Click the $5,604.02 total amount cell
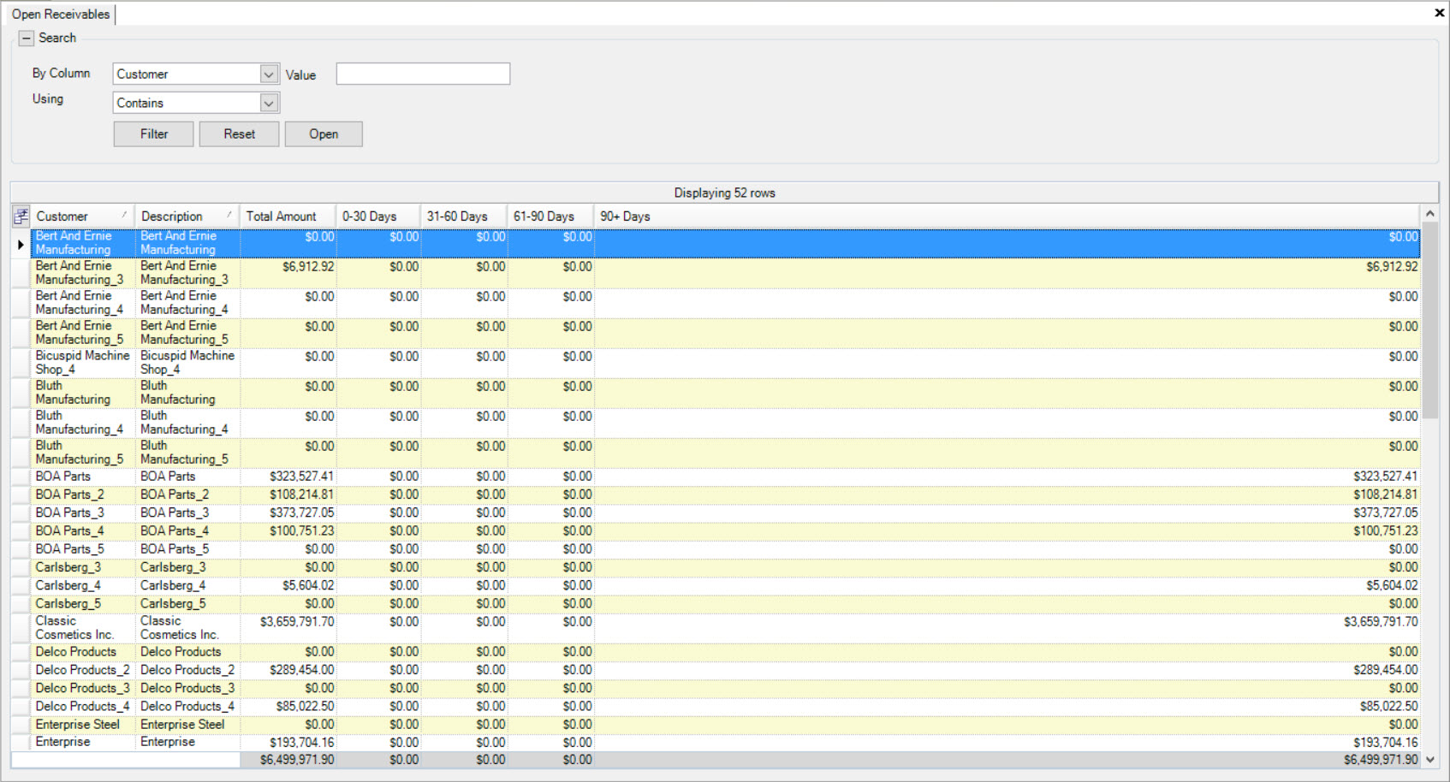Viewport: 1450px width, 782px height. point(288,586)
